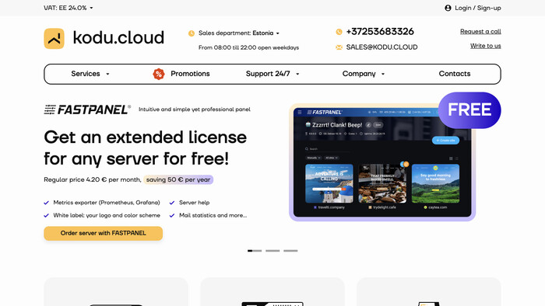Click 'From 08:00 till 22:00 open weekdays' text
The image size is (545, 306).
(x=248, y=47)
